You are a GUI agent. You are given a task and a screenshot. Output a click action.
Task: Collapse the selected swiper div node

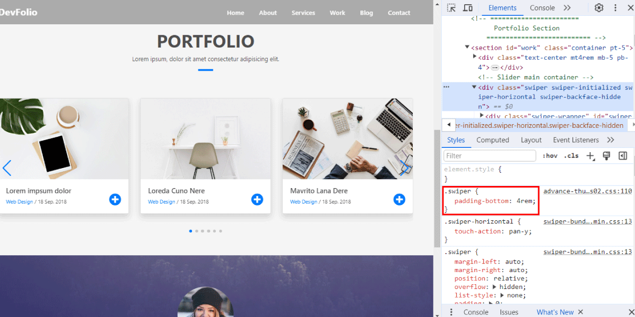click(475, 88)
